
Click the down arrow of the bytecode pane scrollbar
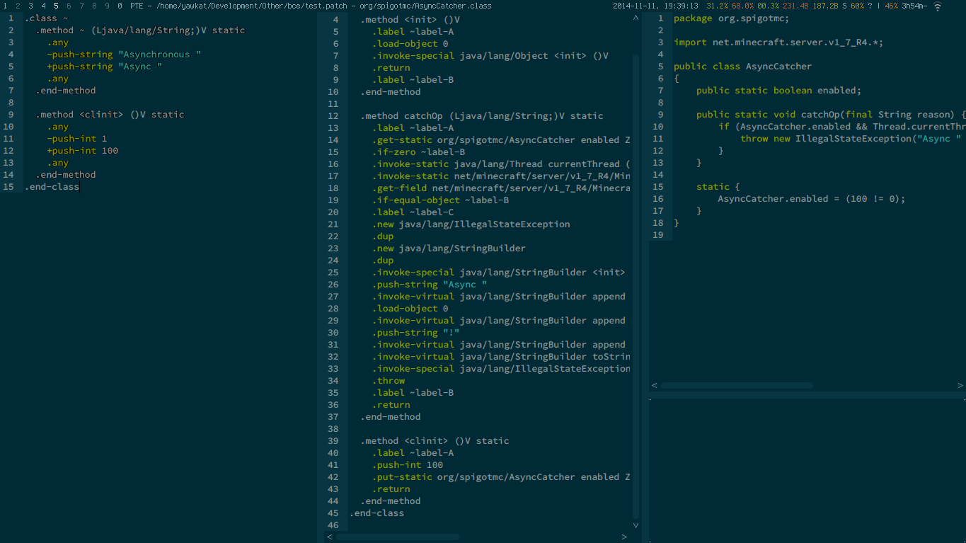pyautogui.click(x=636, y=525)
